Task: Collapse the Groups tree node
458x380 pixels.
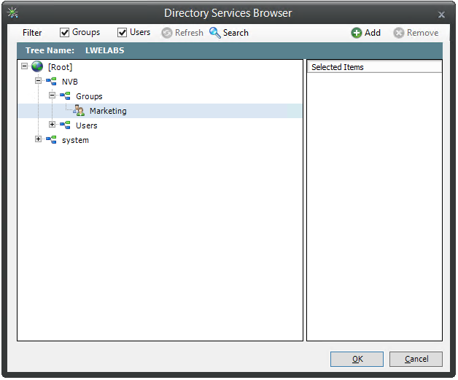Action: [x=52, y=96]
